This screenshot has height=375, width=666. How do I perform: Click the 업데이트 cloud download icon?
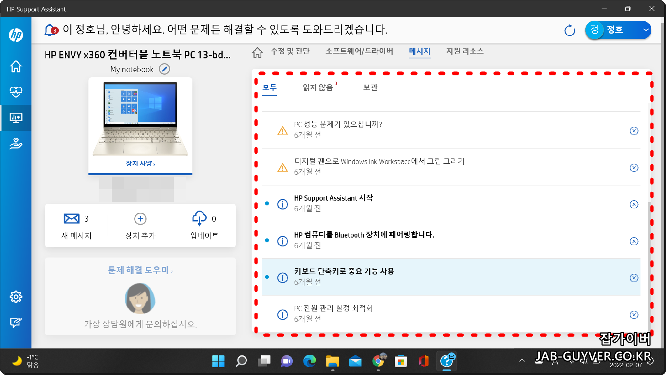coord(199,218)
